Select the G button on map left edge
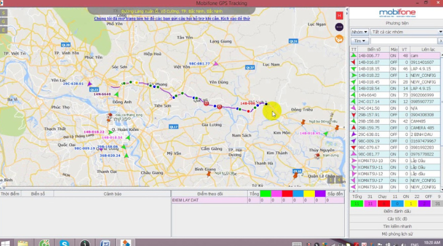The image size is (443, 246). point(4,22)
